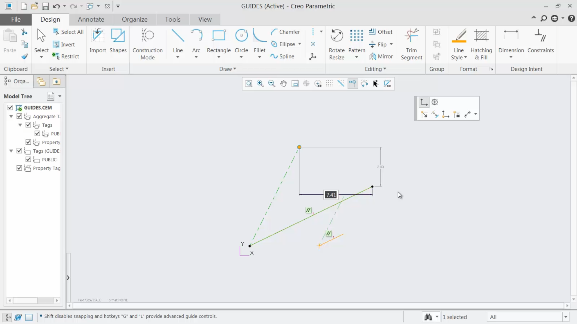The image size is (577, 324).
Task: Open the File menu
Action: [x=16, y=19]
